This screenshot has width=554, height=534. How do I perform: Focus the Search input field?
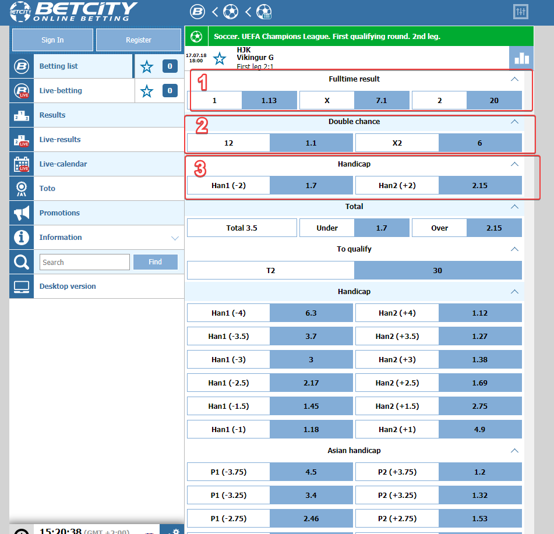point(85,262)
